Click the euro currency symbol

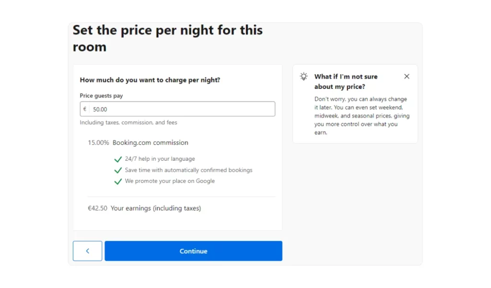[x=85, y=109]
